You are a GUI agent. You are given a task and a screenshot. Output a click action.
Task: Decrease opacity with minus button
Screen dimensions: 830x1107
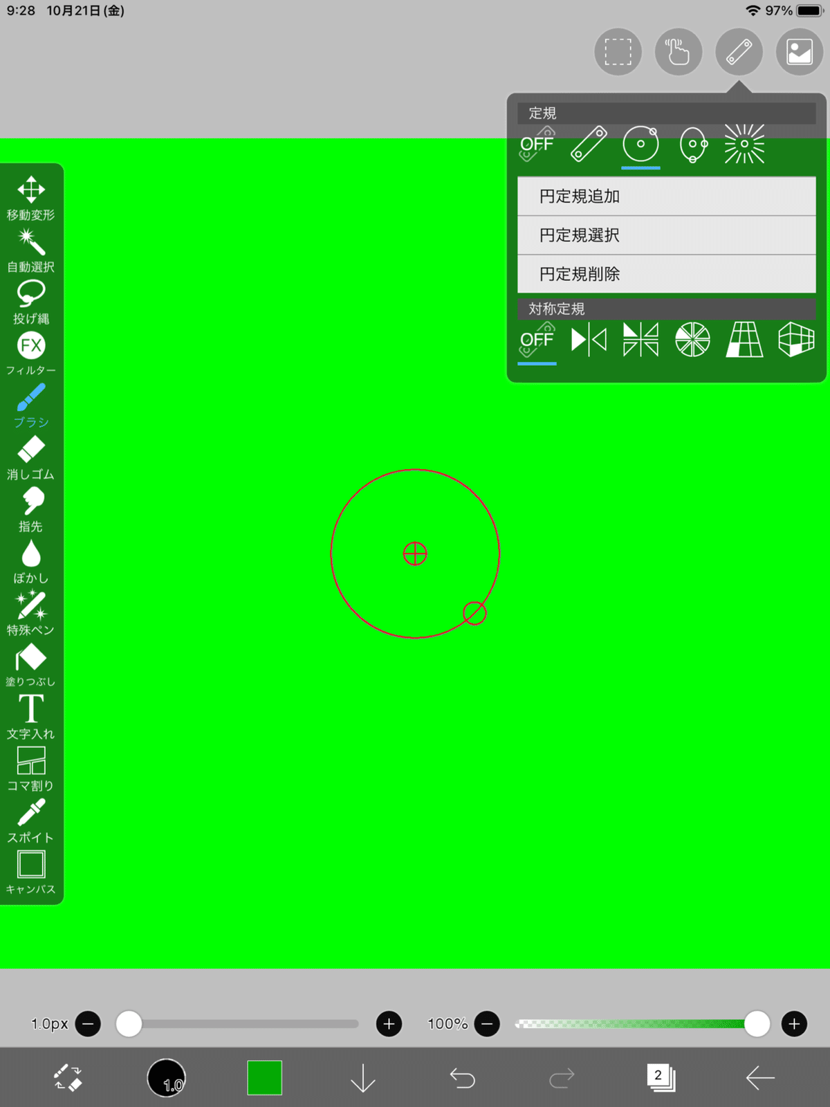point(487,1023)
